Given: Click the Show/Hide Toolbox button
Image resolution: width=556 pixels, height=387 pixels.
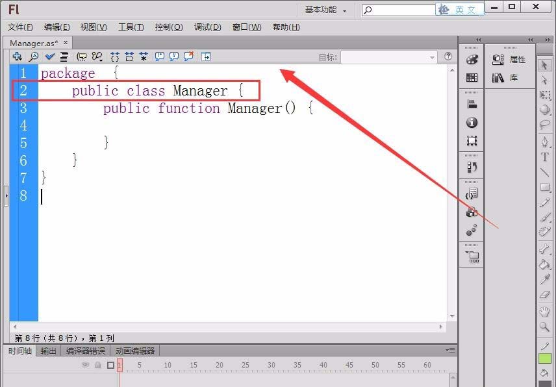Looking at the screenshot, I should pos(206,56).
